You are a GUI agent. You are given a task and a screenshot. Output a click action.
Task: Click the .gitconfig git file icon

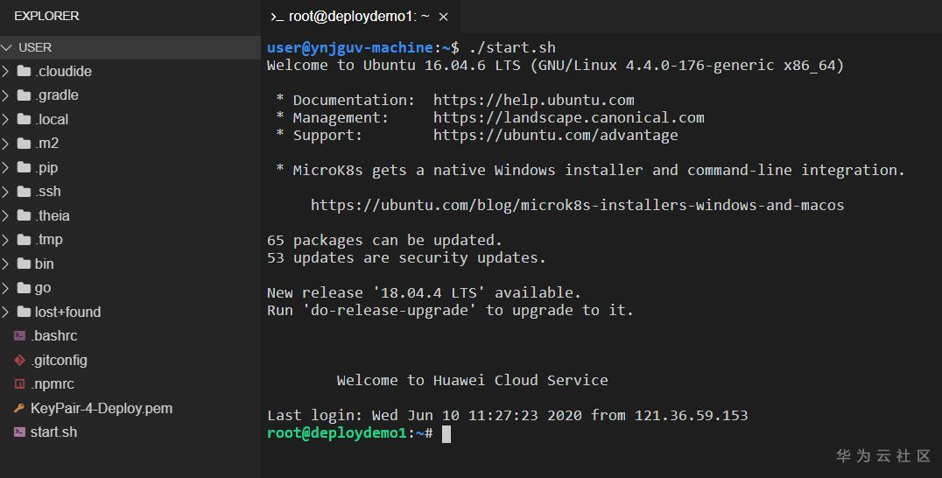19,360
